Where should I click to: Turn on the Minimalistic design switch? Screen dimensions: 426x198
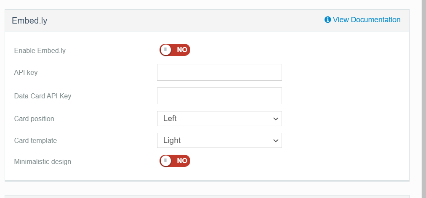(x=175, y=161)
